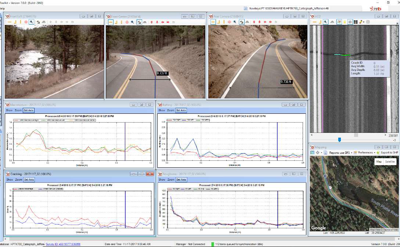Click the ACD frame offset slider handle
Image resolution: width=400 pixels, height=247 pixels.
(339, 139)
